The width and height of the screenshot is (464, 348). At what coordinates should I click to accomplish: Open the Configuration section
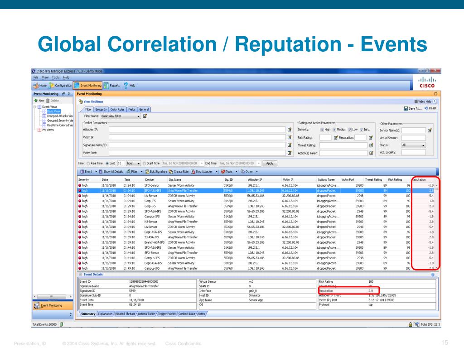point(60,86)
